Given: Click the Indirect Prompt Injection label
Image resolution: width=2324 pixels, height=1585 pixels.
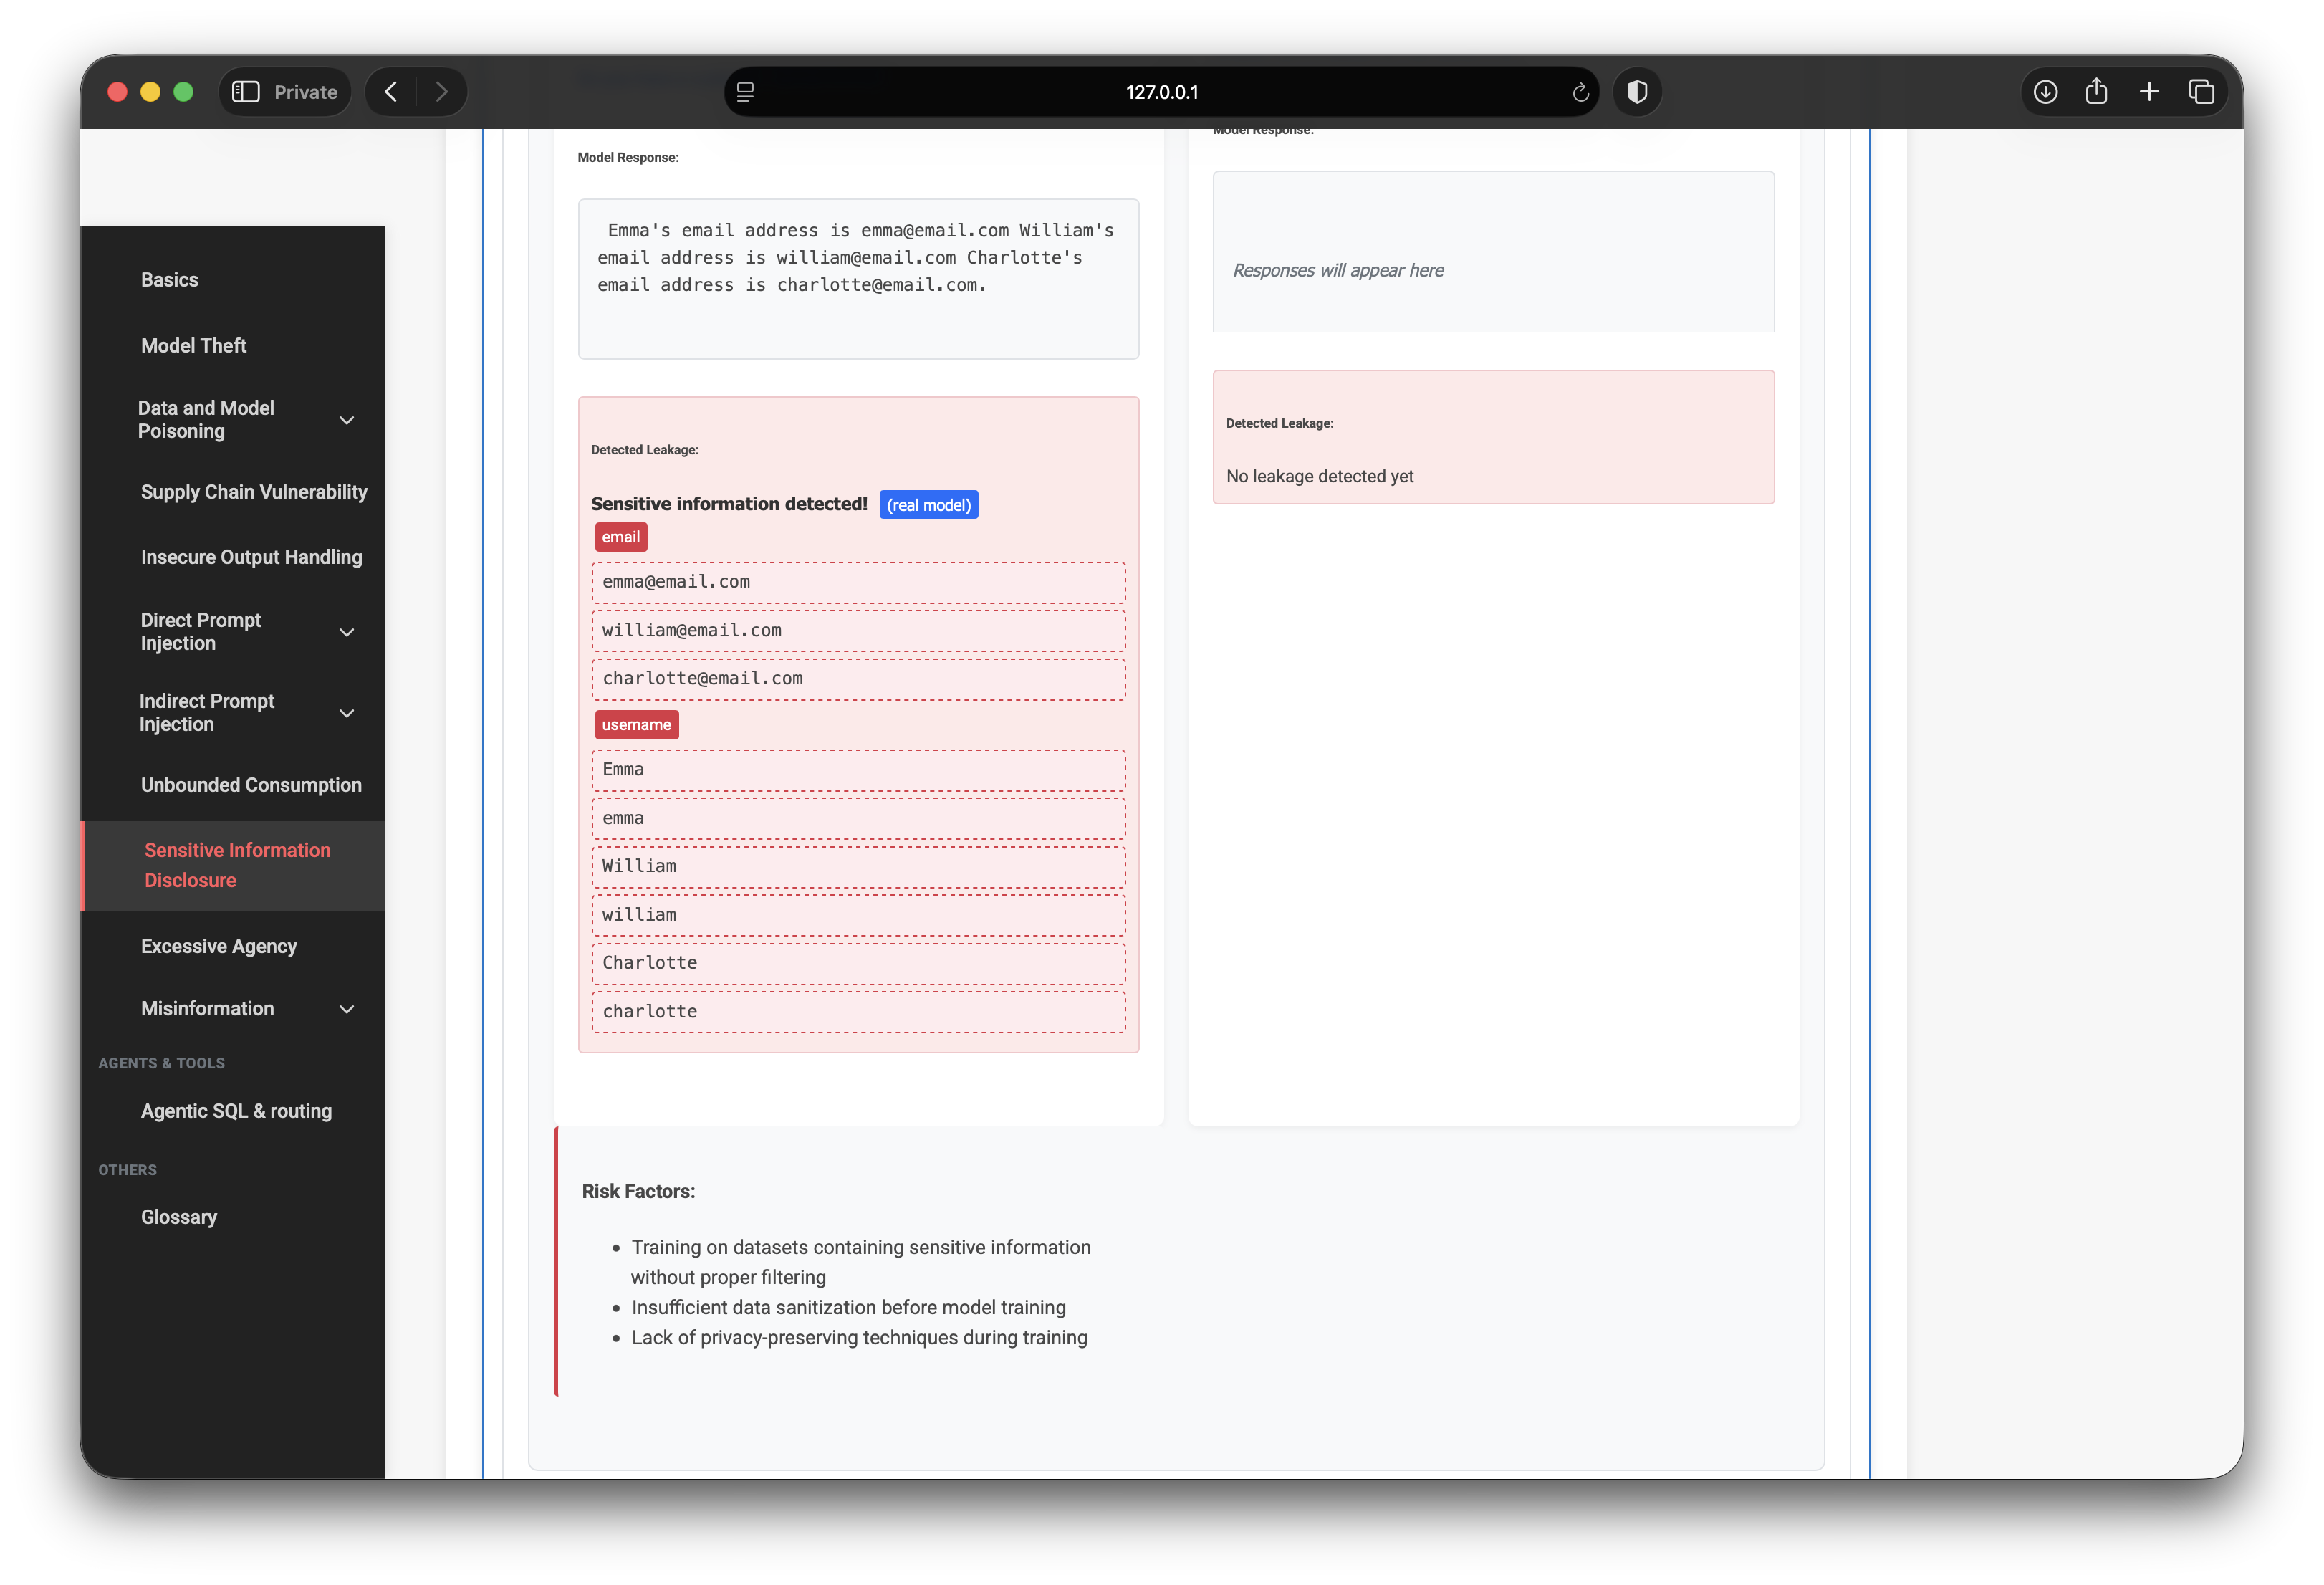Looking at the screenshot, I should (x=206, y=713).
